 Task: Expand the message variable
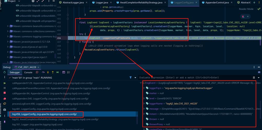tap(144, 109)
